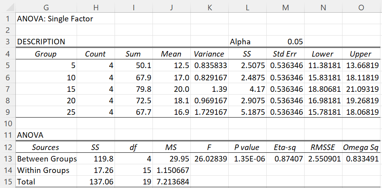Click the ANOVA: Single Factor title cell
The height and width of the screenshot is (188, 382).
[46, 19]
